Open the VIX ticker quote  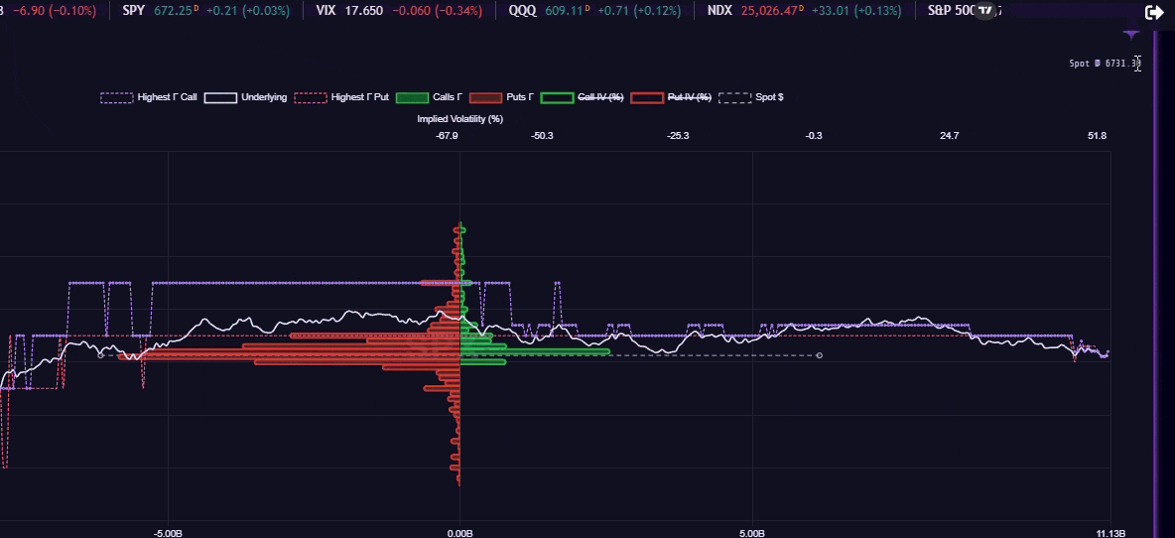click(x=326, y=11)
